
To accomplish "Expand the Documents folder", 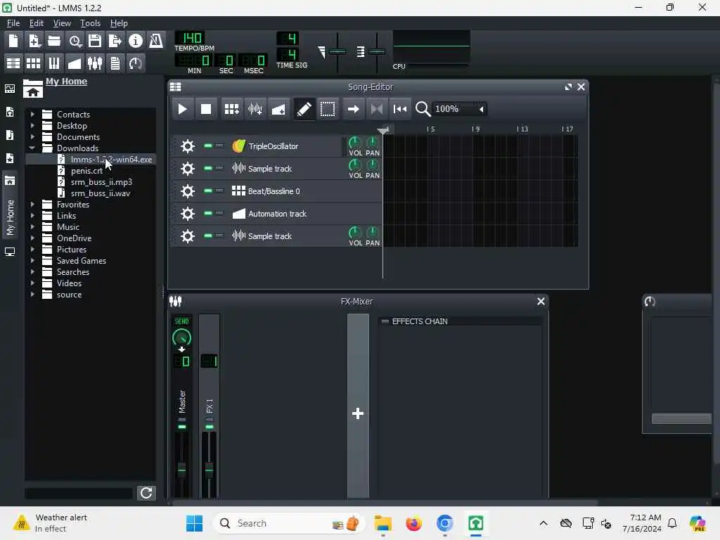I will pos(32,137).
